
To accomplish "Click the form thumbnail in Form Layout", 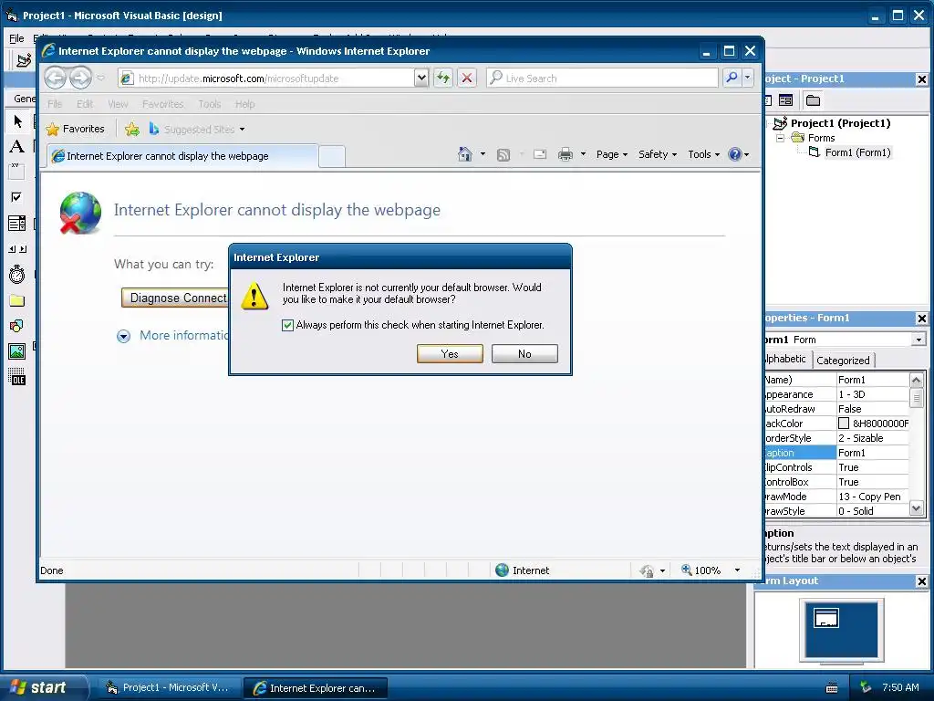I will 826,618.
